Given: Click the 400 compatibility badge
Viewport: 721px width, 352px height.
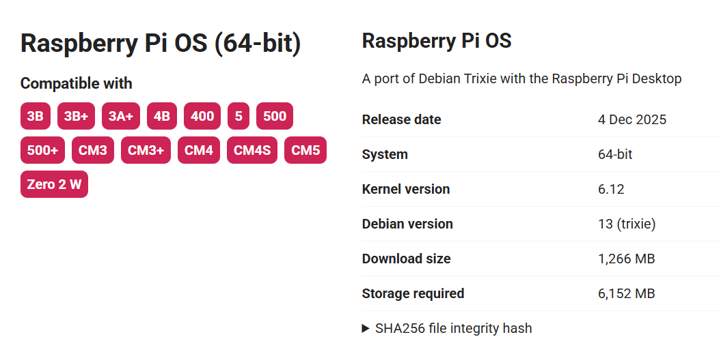Looking at the screenshot, I should [x=202, y=116].
